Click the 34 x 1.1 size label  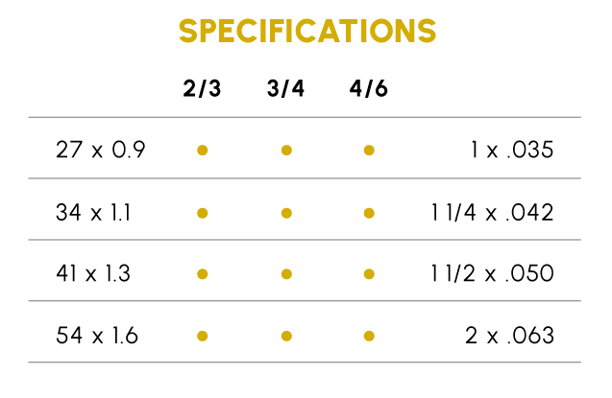click(x=96, y=212)
